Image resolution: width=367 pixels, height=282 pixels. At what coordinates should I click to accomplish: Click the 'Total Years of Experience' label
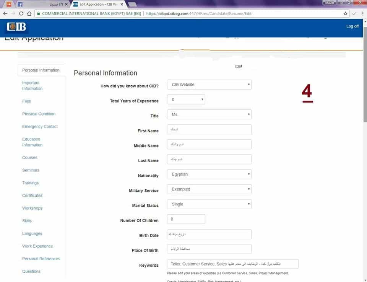coord(134,101)
